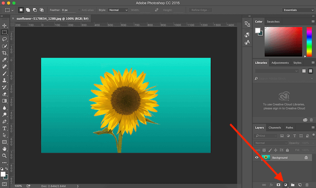
Task: Select the Lasso tool
Action: point(4,39)
